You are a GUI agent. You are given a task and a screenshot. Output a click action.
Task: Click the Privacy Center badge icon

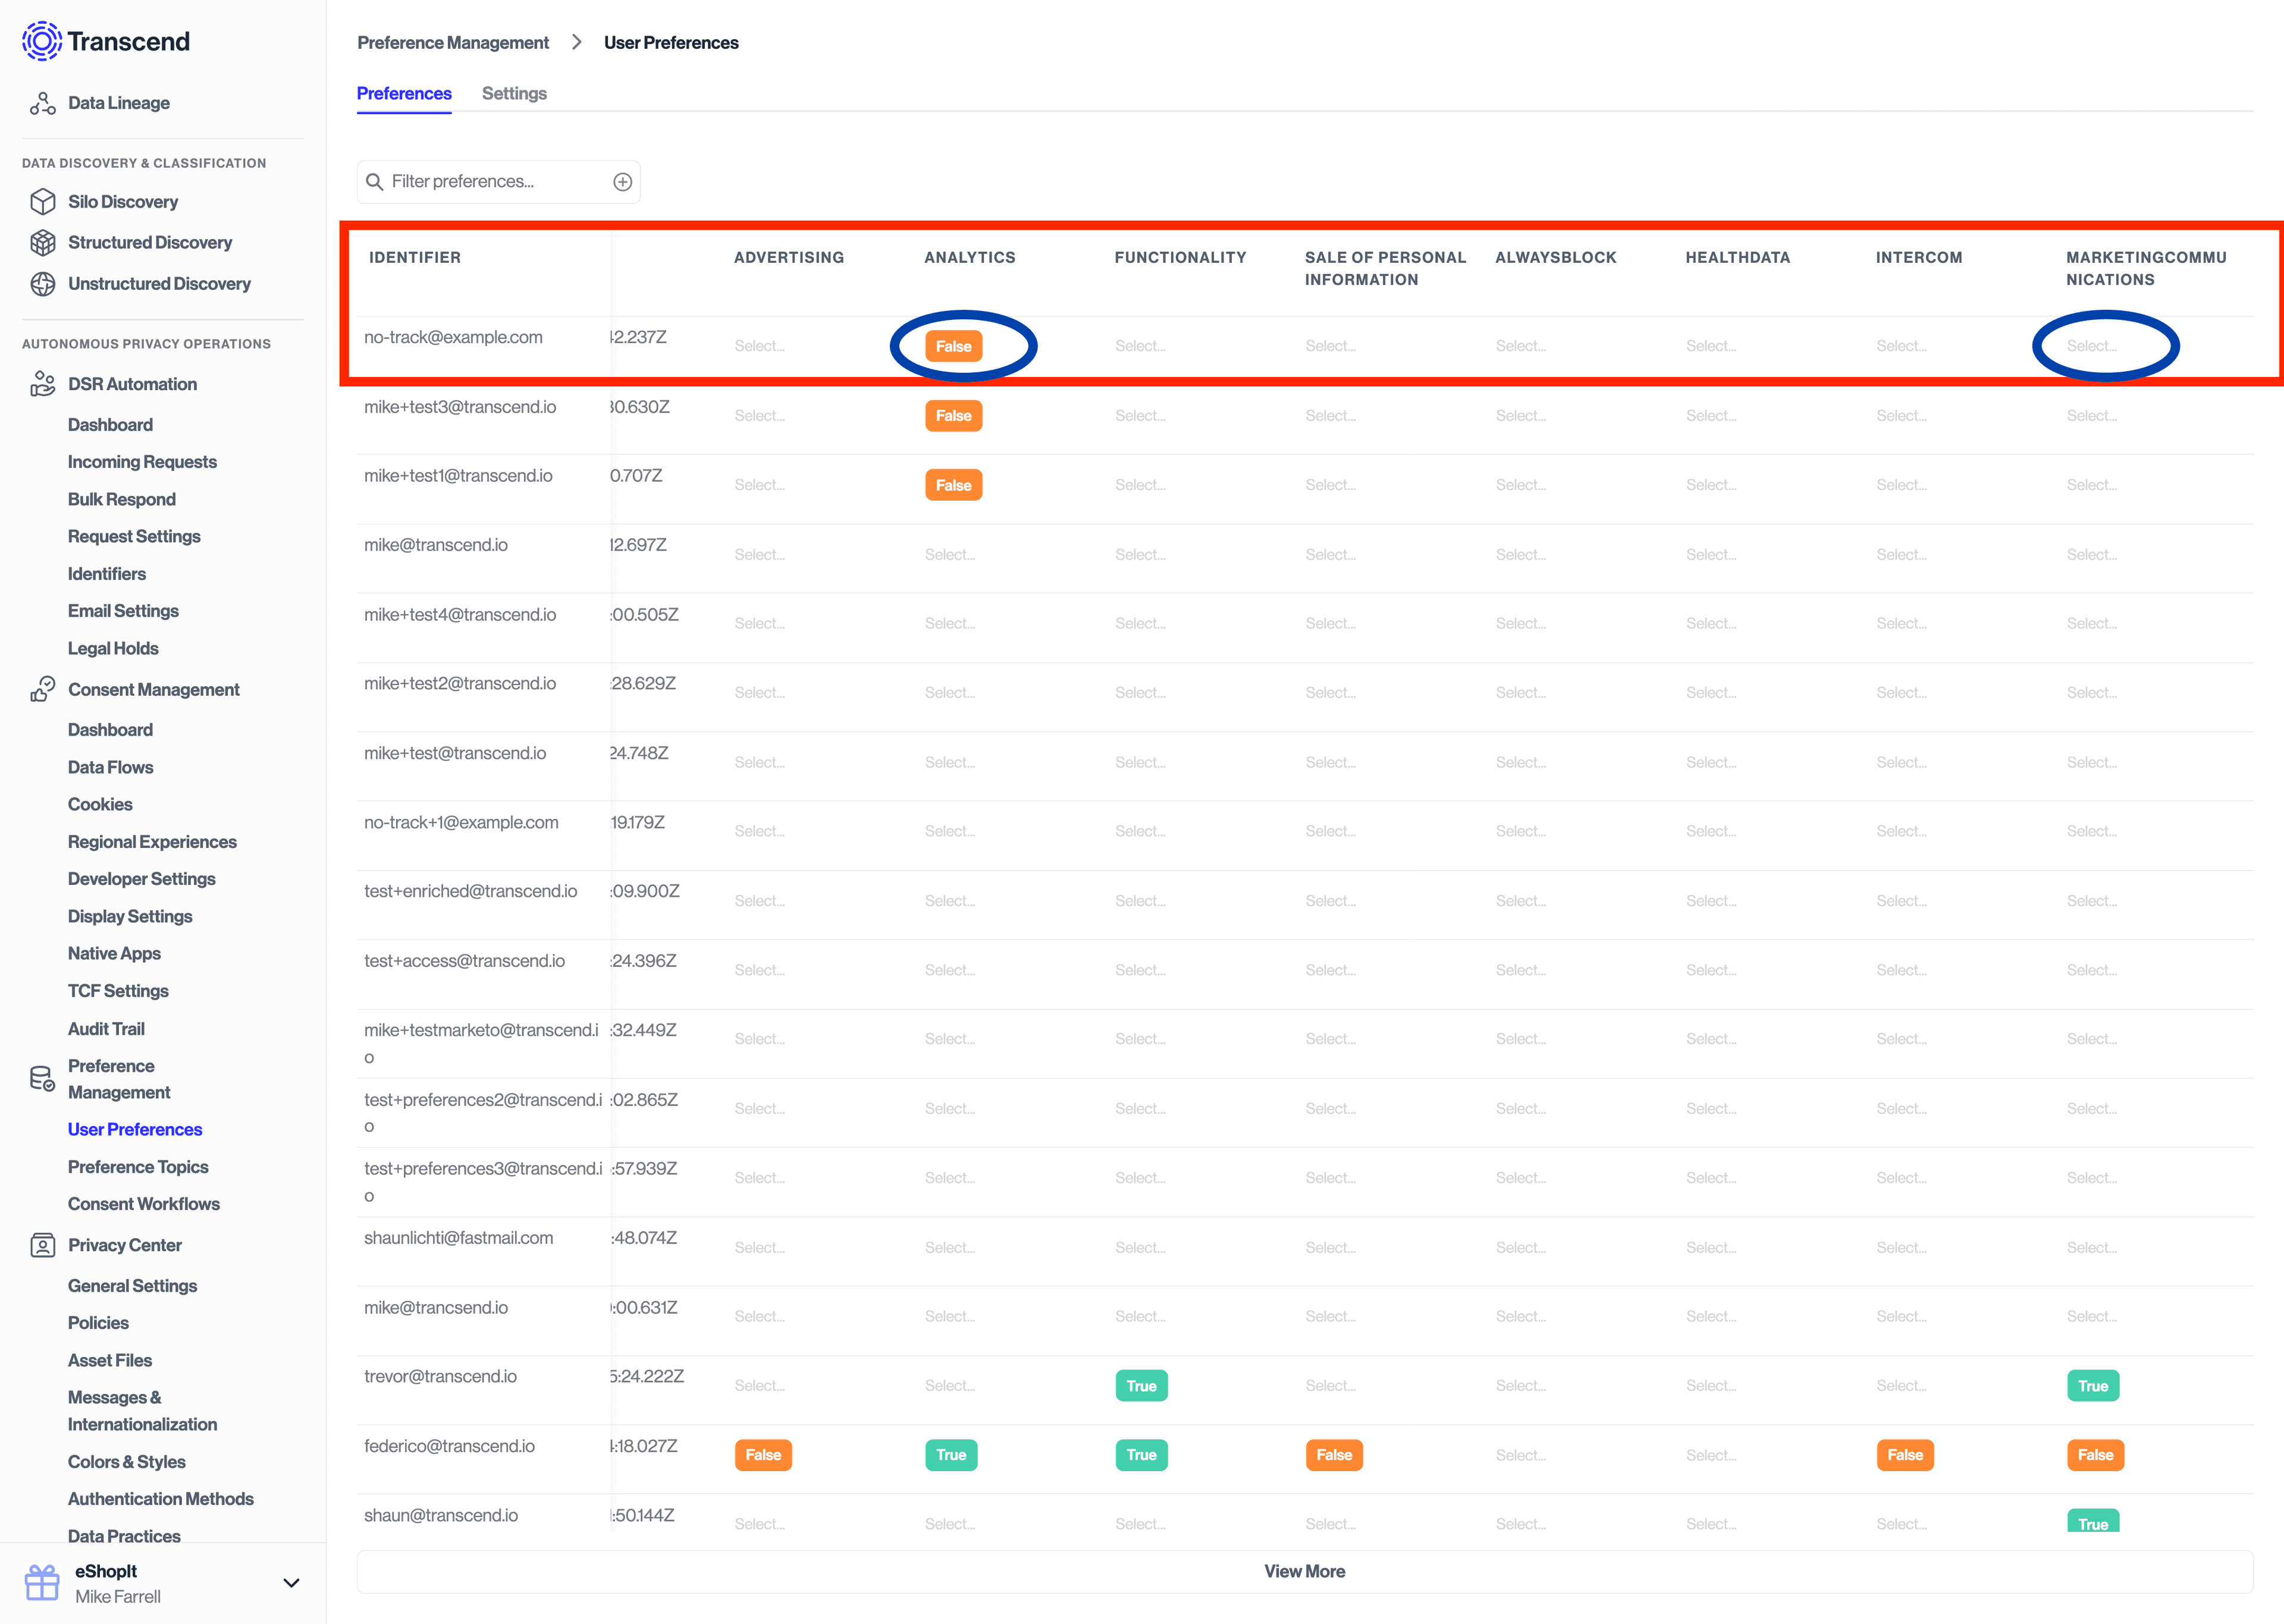click(42, 1244)
